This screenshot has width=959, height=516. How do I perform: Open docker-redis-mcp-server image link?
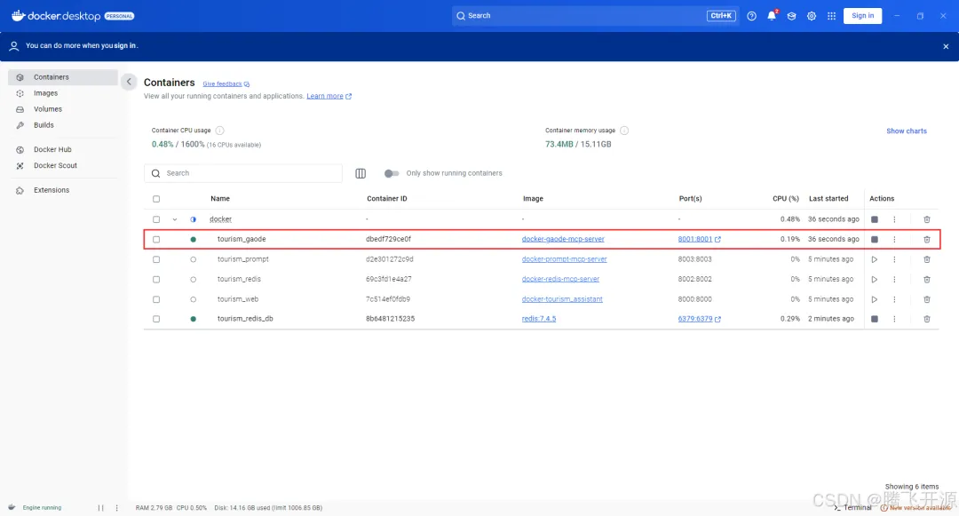coord(560,280)
